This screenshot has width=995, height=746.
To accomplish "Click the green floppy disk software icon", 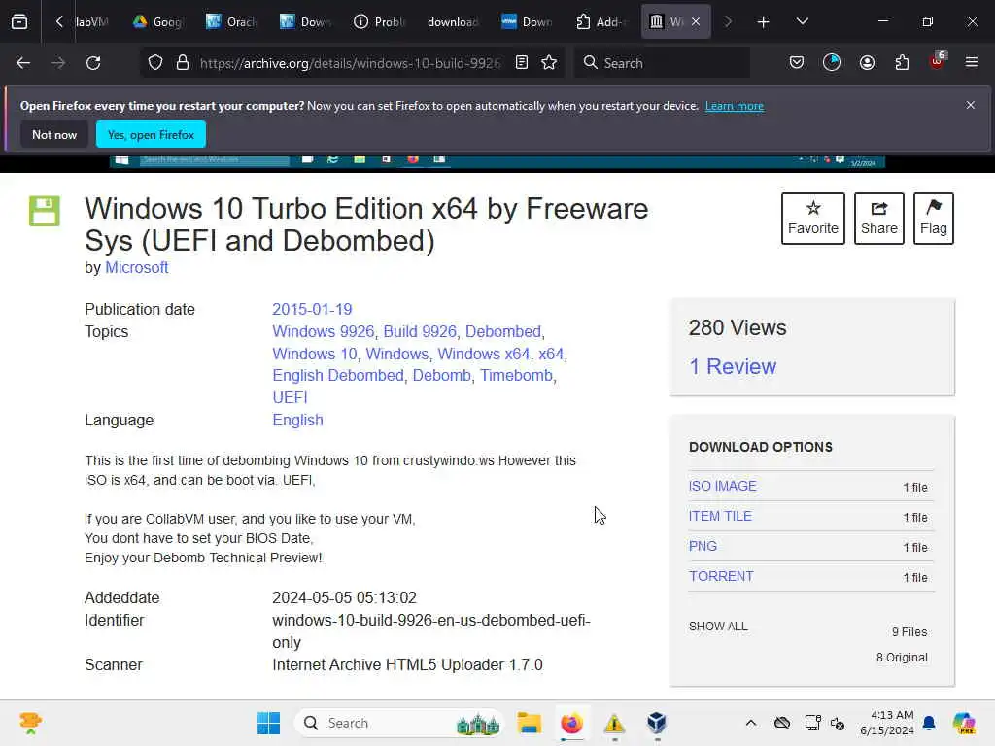I will pyautogui.click(x=45, y=211).
